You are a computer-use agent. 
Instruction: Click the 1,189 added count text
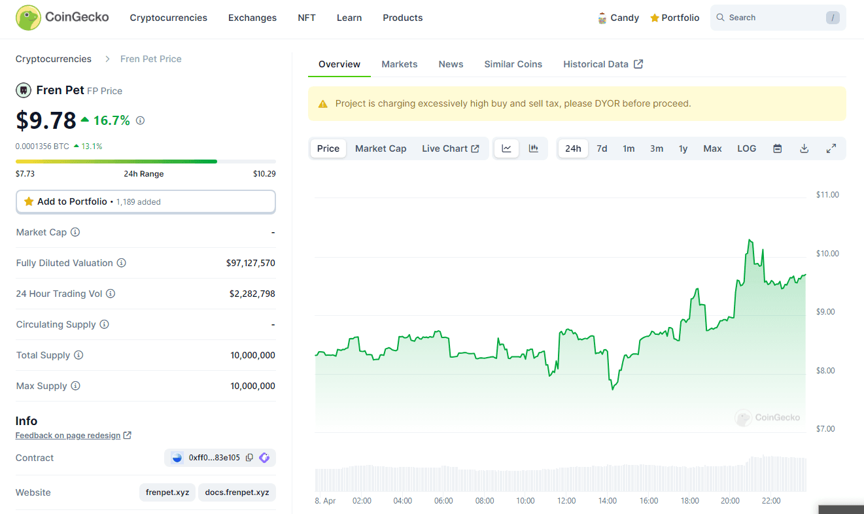[139, 202]
